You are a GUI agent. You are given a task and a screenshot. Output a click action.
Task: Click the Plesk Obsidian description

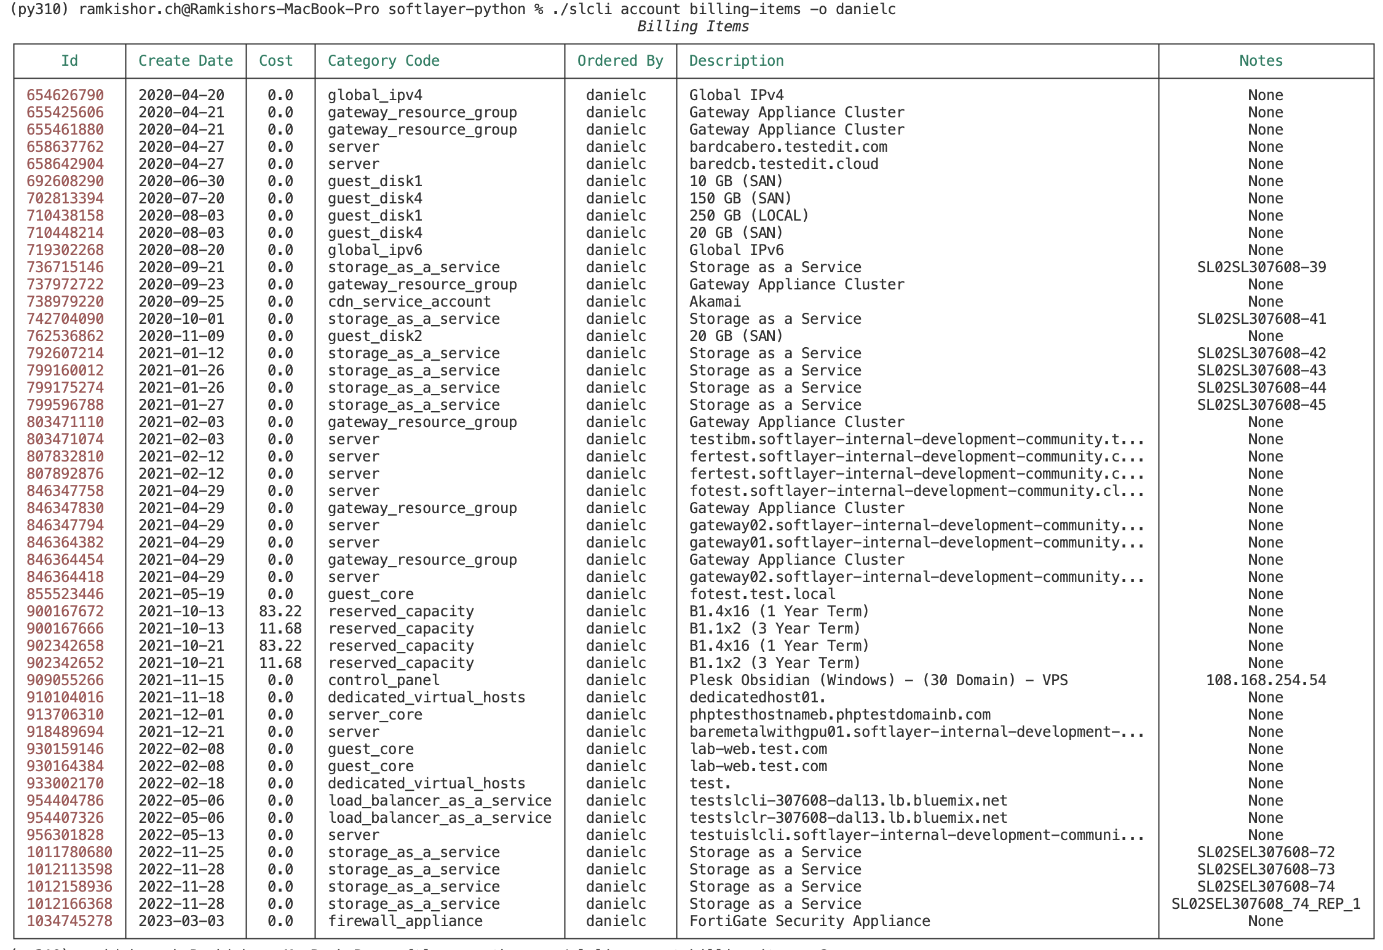tap(878, 680)
